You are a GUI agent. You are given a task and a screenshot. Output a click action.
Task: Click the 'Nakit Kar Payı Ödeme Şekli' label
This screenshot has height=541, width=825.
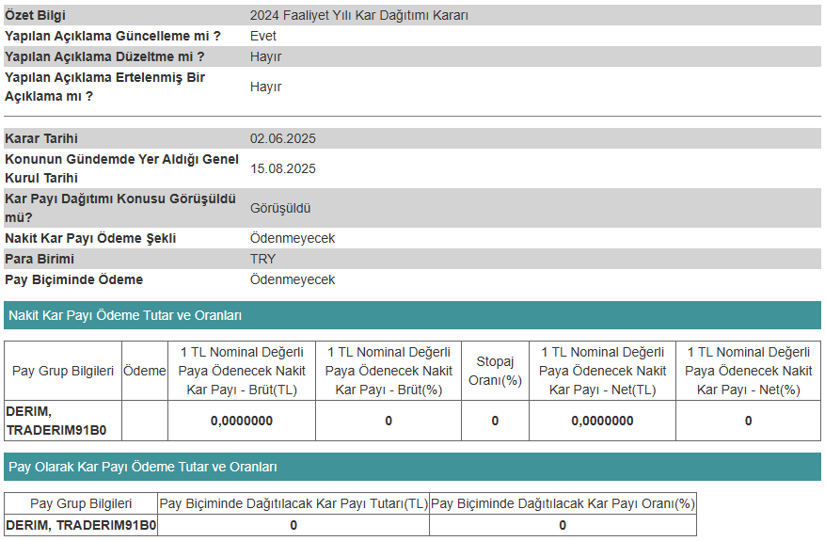click(x=90, y=238)
